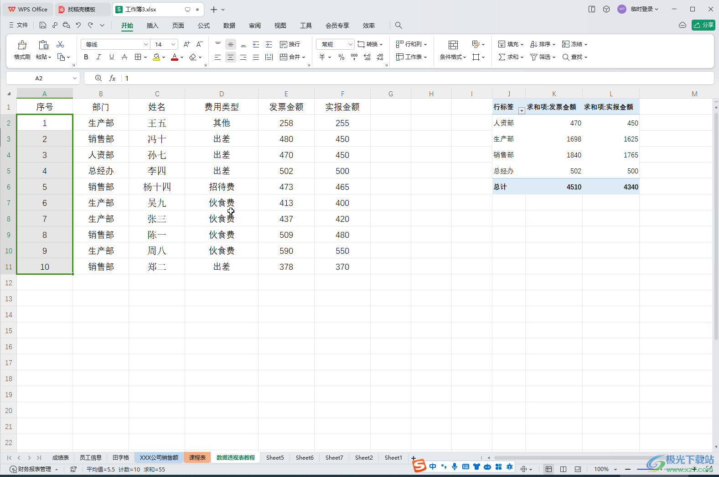The height and width of the screenshot is (477, 719).
Task: Open the Insert (插入) ribbon tab
Action: click(152, 26)
